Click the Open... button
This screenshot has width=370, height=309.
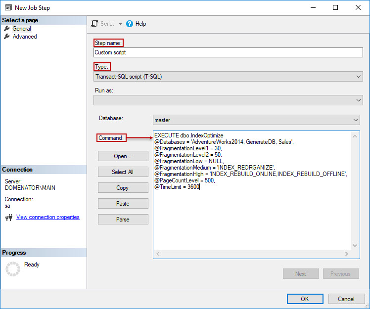click(x=123, y=156)
